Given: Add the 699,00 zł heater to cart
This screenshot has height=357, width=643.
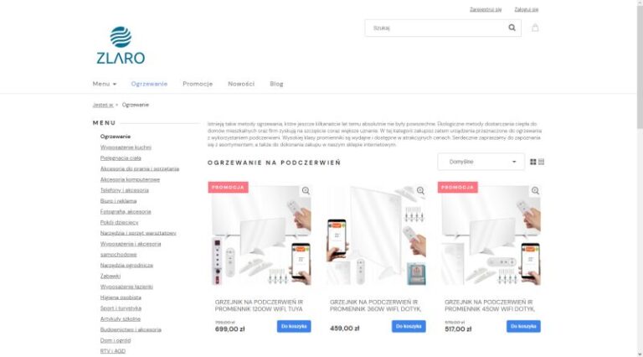Looking at the screenshot, I should point(294,326).
